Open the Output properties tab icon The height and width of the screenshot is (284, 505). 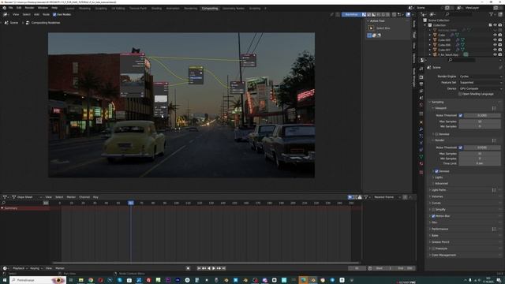pyautogui.click(x=421, y=84)
